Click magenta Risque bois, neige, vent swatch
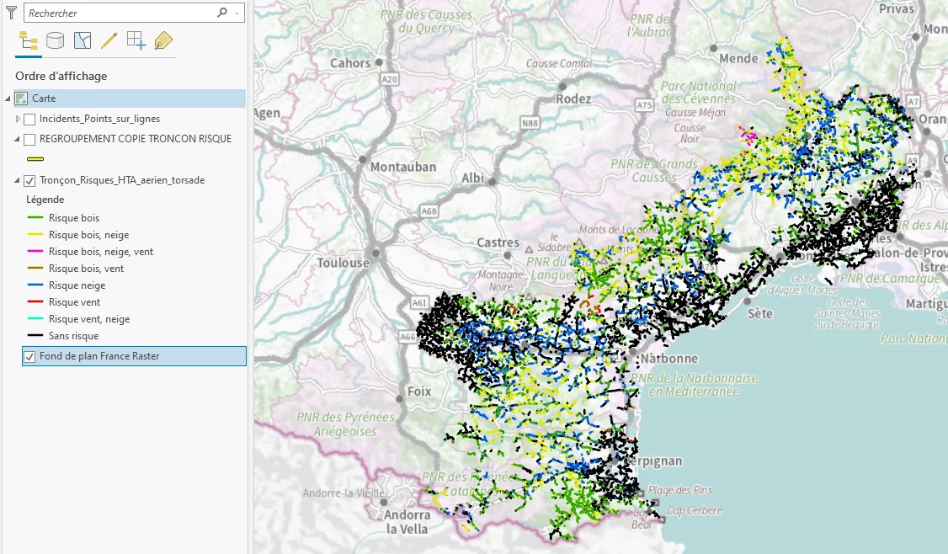Viewport: 948px width, 554px height. click(x=35, y=252)
